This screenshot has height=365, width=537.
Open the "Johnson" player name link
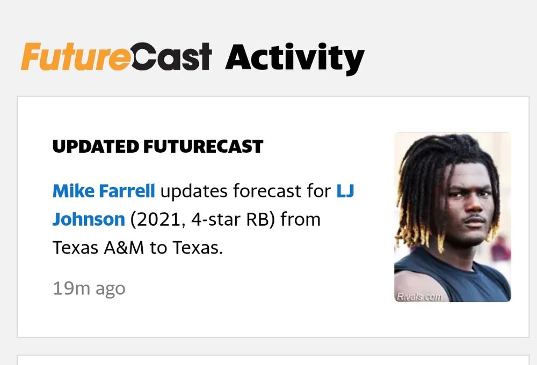[x=89, y=219]
